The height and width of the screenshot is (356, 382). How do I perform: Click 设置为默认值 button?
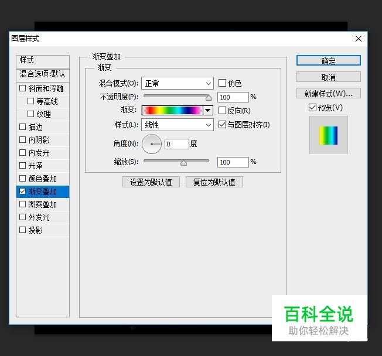click(x=151, y=182)
